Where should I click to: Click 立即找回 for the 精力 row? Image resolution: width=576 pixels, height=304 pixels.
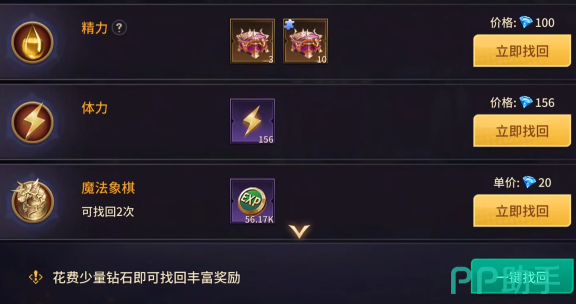click(x=522, y=51)
